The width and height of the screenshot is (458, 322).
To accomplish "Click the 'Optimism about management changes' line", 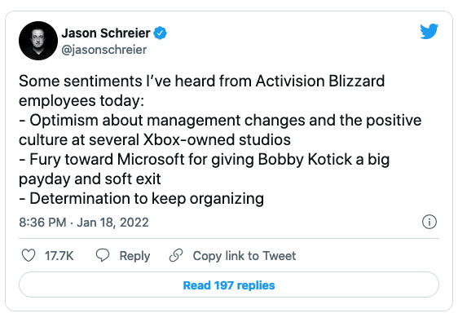I will point(220,121).
